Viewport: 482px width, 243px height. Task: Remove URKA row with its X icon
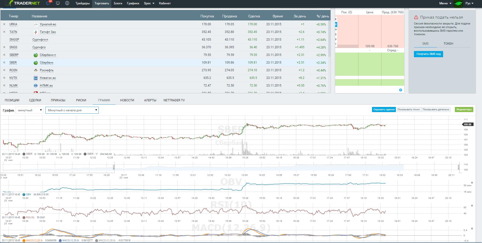[4, 24]
